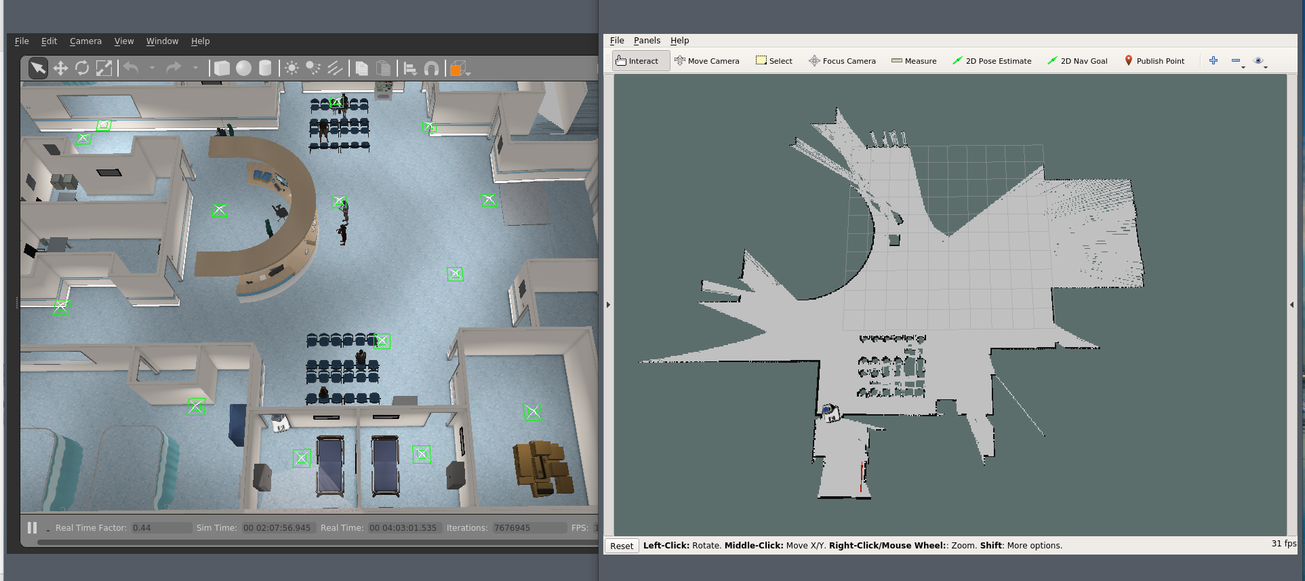Activate the Translate mode tool in Gazebo
This screenshot has width=1305, height=581.
point(60,68)
